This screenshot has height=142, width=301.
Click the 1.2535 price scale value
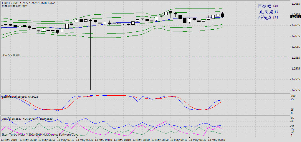(x=296, y=90)
